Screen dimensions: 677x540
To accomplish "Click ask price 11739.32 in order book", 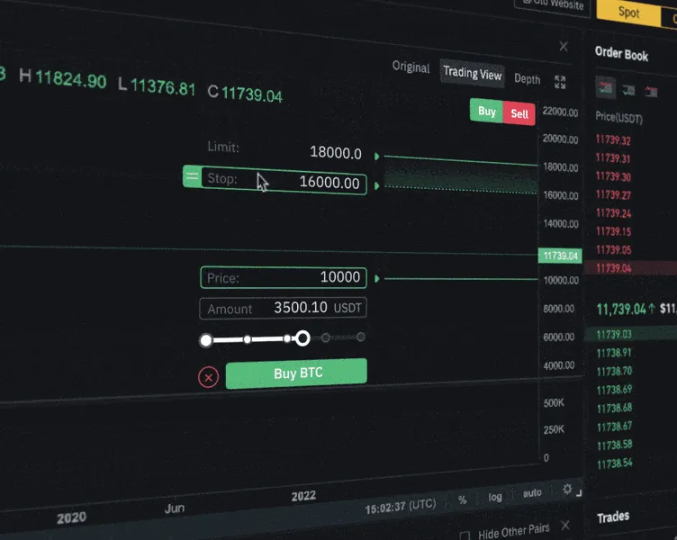I will pos(613,139).
